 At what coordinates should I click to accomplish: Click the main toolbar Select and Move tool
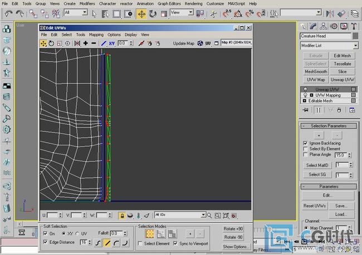141,14
